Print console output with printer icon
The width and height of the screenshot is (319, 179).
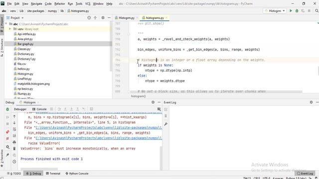tap(14, 142)
